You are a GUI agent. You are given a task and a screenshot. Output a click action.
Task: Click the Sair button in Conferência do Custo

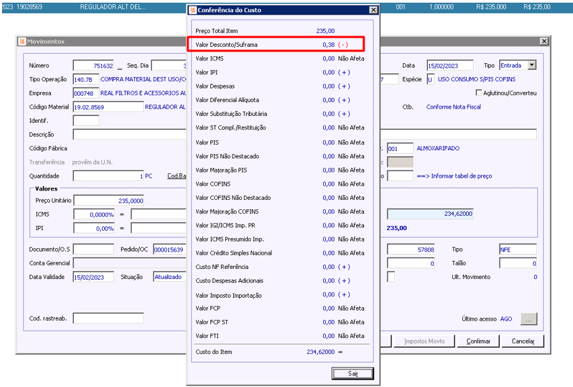pyautogui.click(x=353, y=373)
